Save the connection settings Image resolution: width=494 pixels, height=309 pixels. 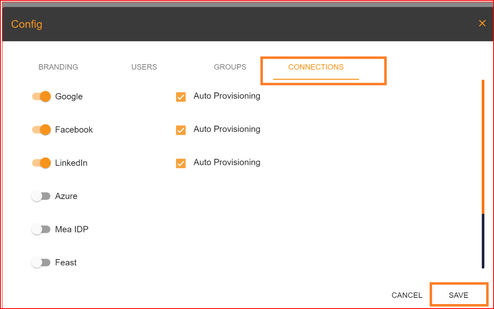(x=459, y=295)
